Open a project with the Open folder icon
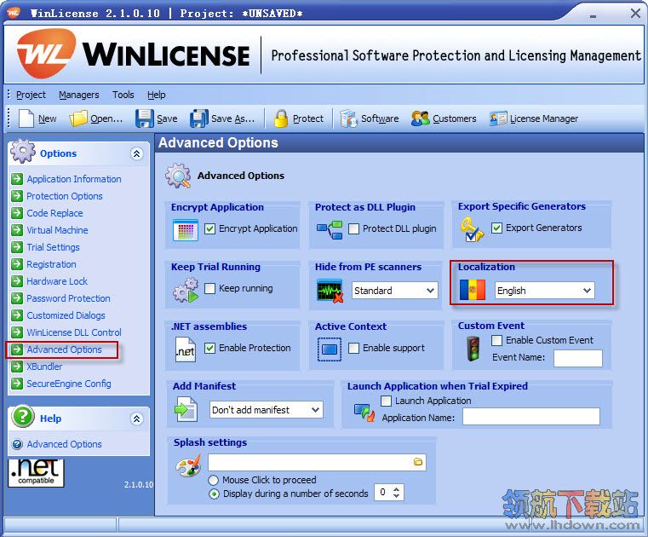The height and width of the screenshot is (537, 648). [78, 118]
